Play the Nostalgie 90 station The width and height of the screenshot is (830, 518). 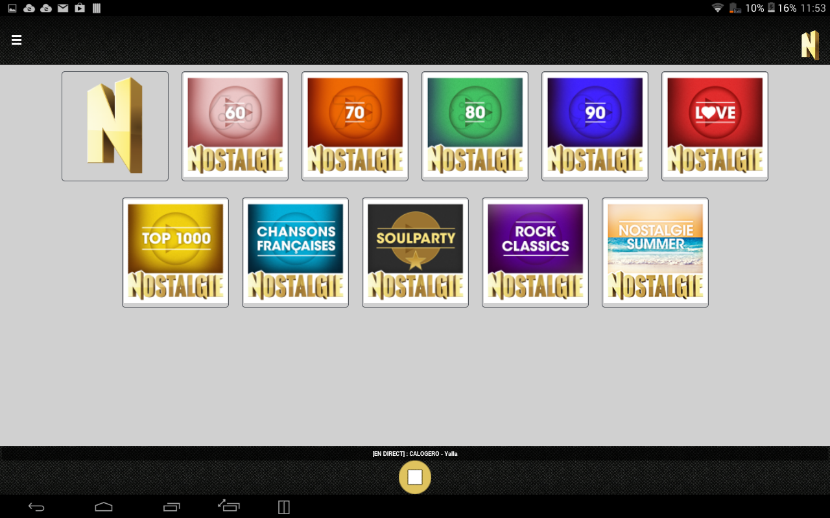pyautogui.click(x=595, y=126)
